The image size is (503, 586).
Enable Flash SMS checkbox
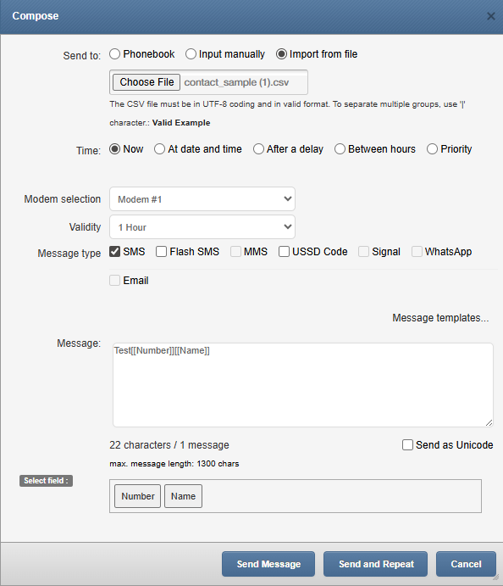(x=161, y=252)
